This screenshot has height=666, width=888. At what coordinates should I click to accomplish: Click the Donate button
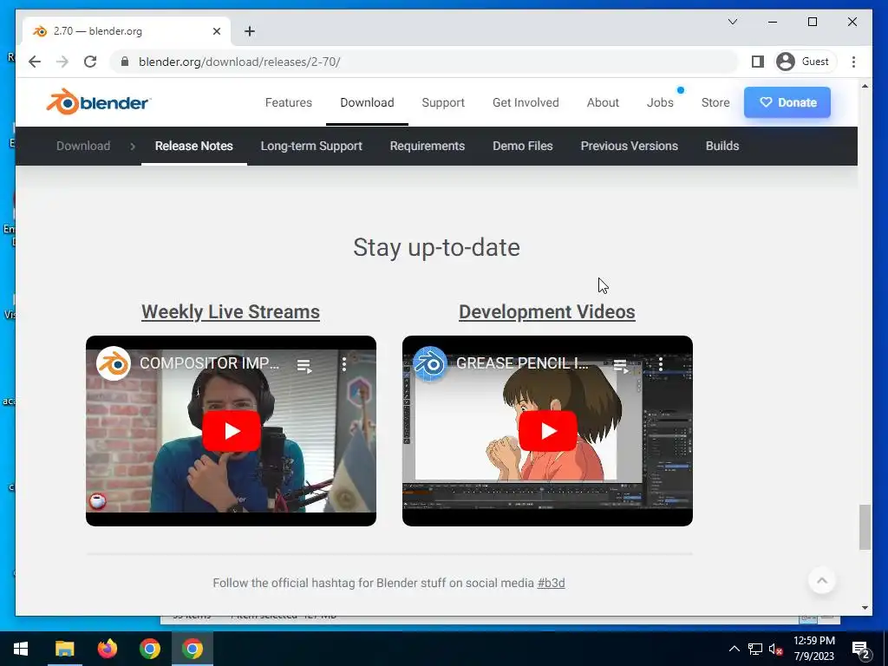pos(787,102)
